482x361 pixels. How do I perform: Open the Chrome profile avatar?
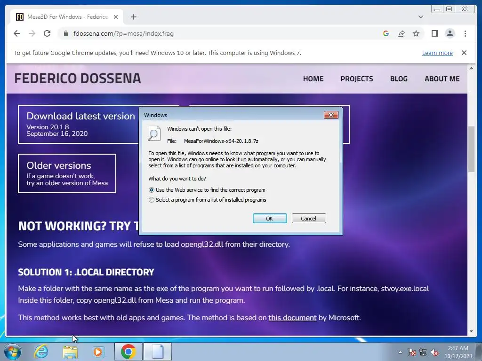coord(450,33)
